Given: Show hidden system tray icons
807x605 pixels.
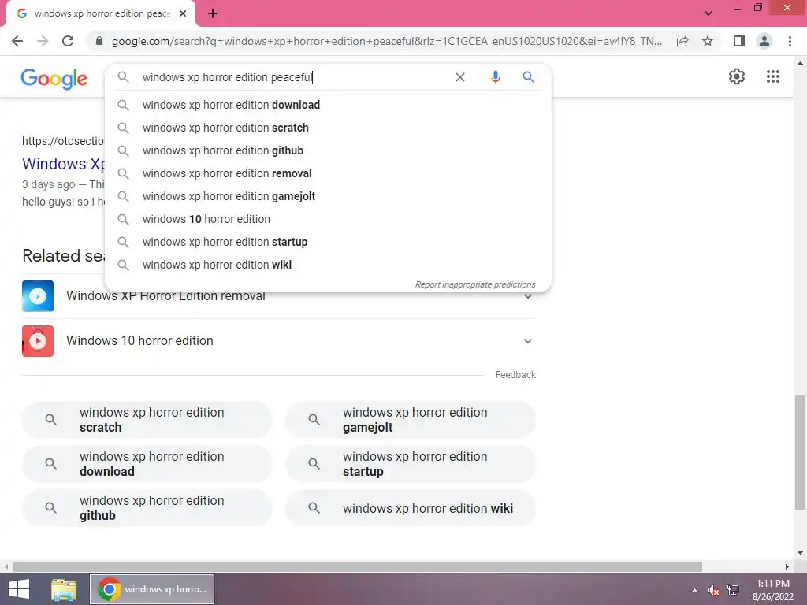Looking at the screenshot, I should [x=695, y=590].
